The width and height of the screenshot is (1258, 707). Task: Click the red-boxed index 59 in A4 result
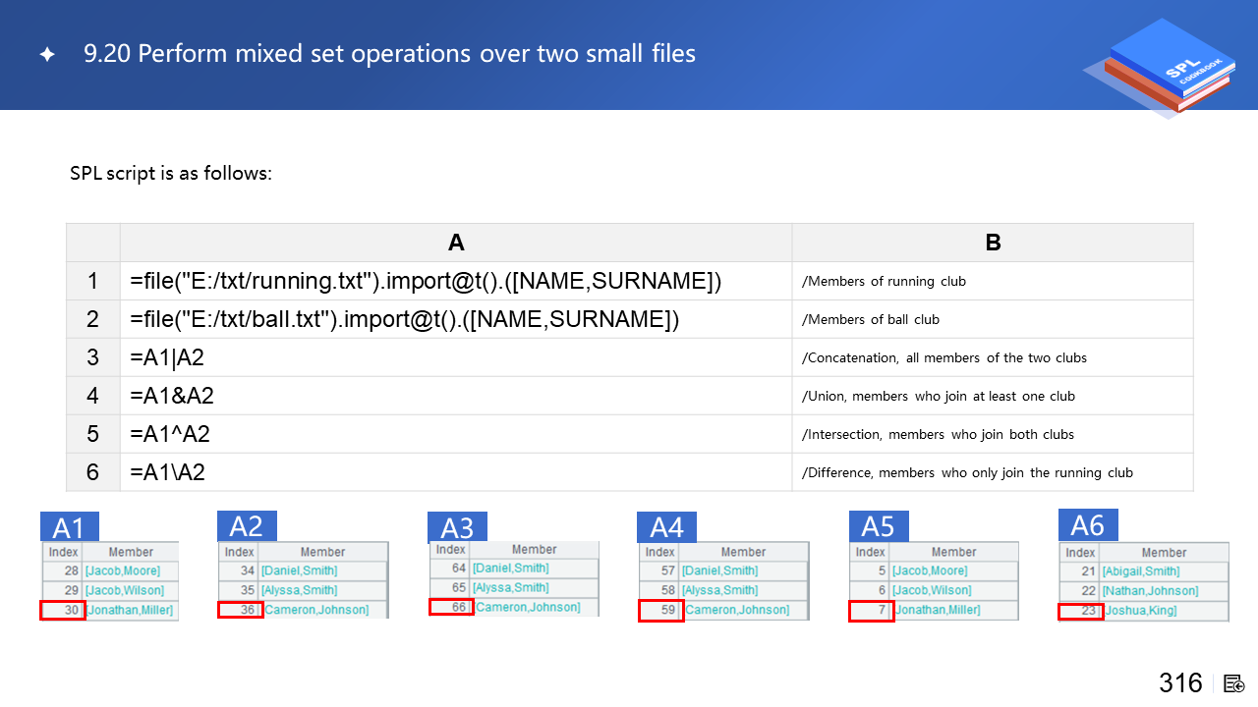(660, 611)
